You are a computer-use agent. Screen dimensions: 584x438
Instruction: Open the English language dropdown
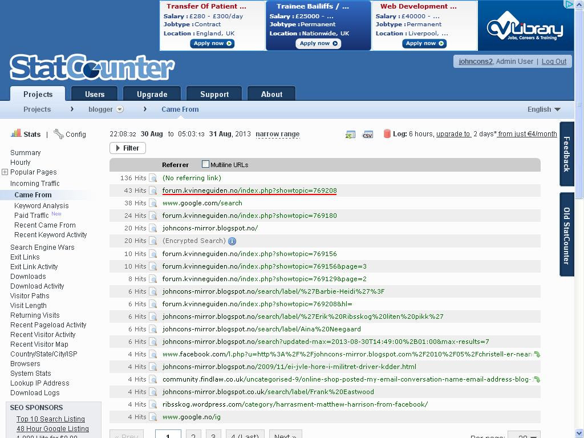[544, 109]
